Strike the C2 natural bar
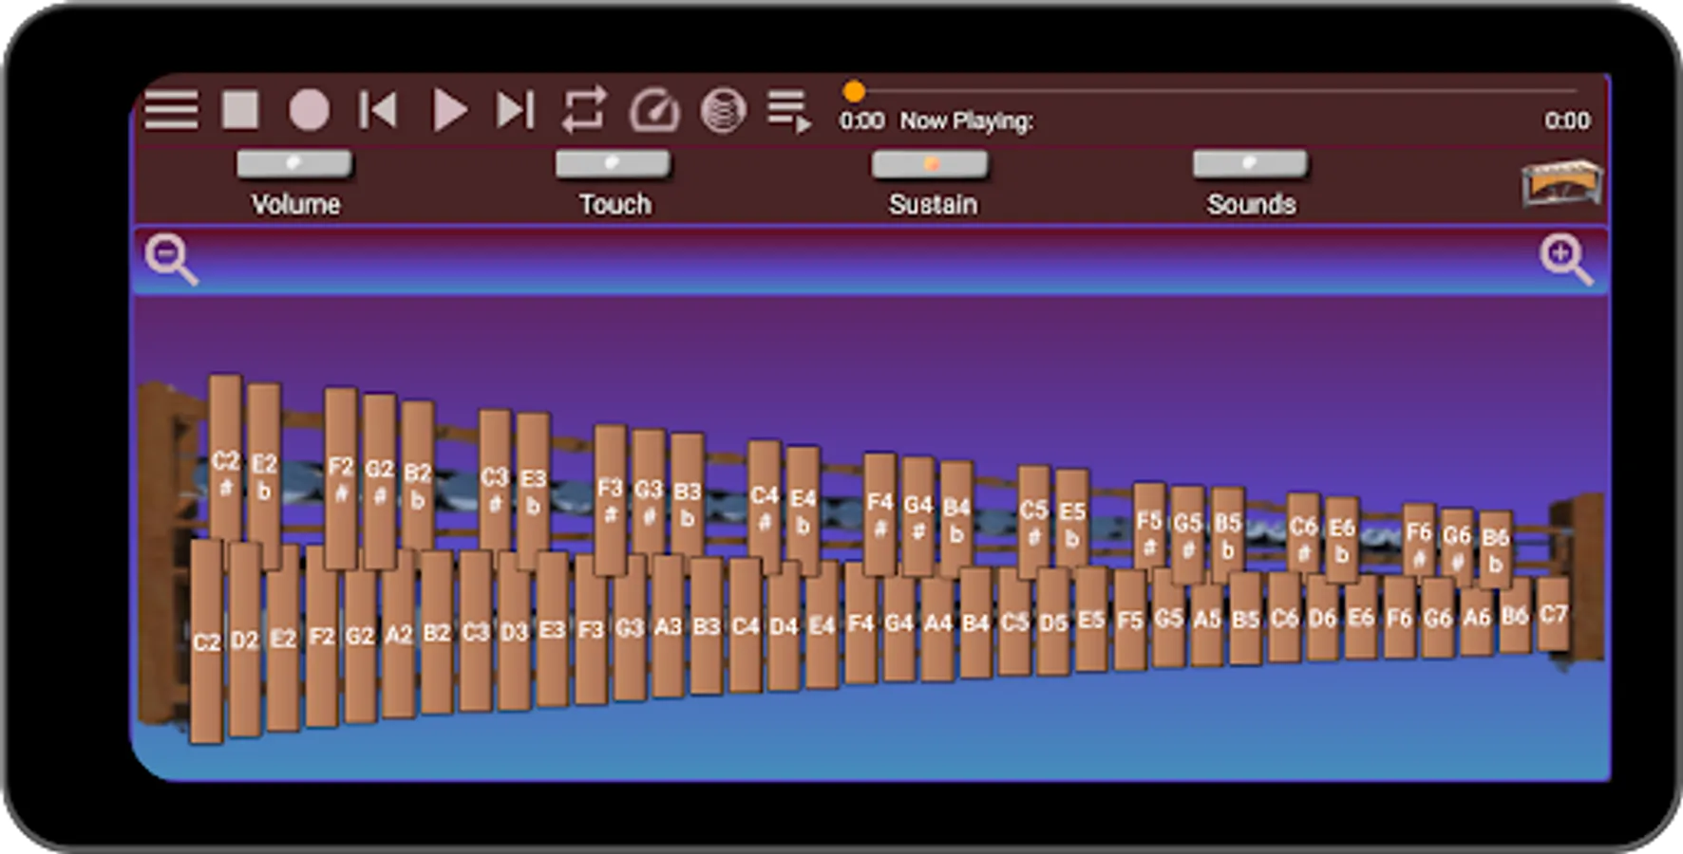1683x854 pixels. [206, 641]
